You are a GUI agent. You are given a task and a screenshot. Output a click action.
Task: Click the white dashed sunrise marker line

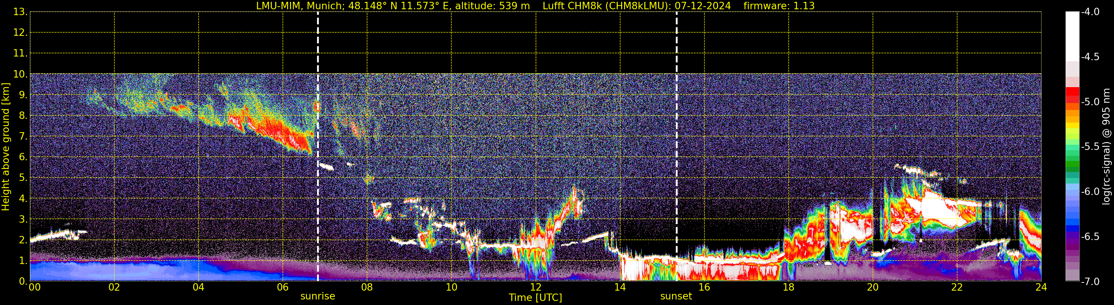tap(318, 147)
